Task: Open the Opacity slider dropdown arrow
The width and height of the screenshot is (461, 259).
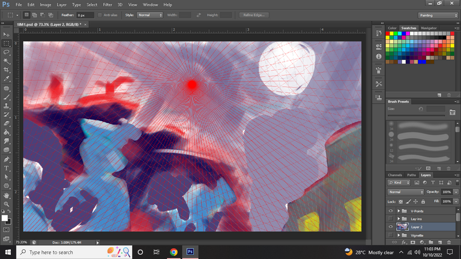Action: point(456,192)
